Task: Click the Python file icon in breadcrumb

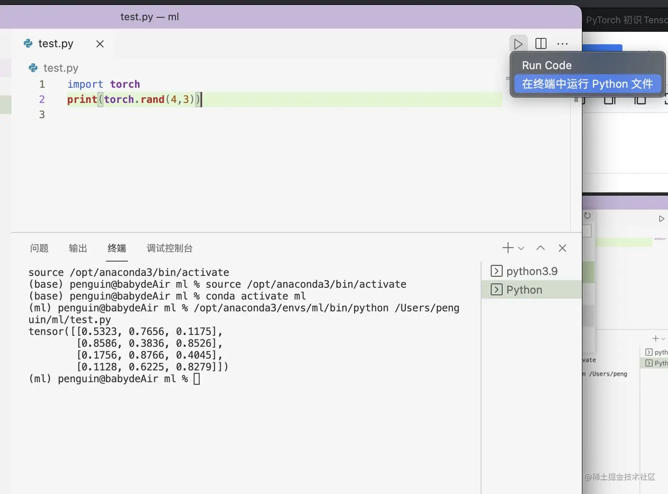Action: click(x=33, y=68)
